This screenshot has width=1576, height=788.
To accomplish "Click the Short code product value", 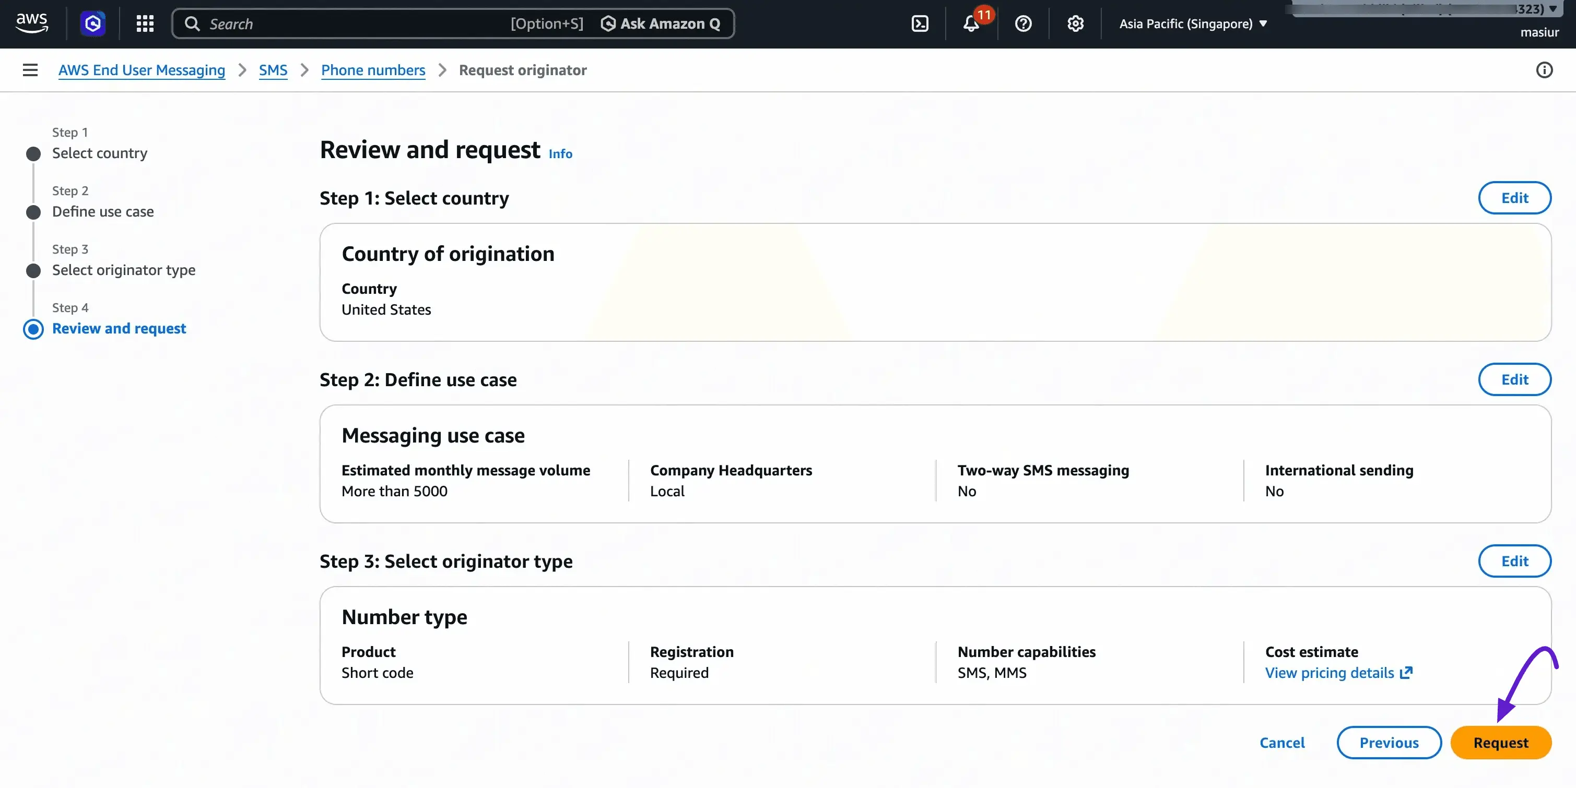I will pyautogui.click(x=378, y=673).
